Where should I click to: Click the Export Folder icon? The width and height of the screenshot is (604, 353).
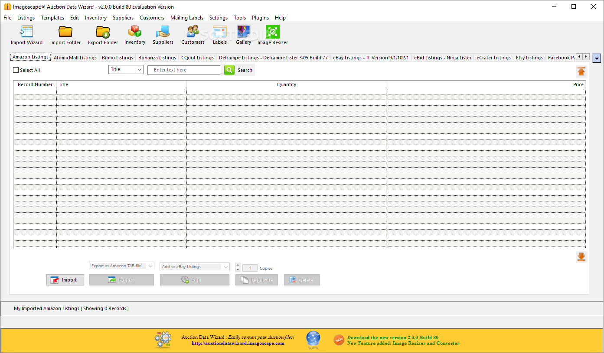pyautogui.click(x=103, y=35)
